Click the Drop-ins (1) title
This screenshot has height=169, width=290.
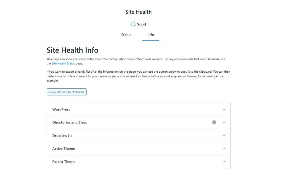pyautogui.click(x=62, y=136)
